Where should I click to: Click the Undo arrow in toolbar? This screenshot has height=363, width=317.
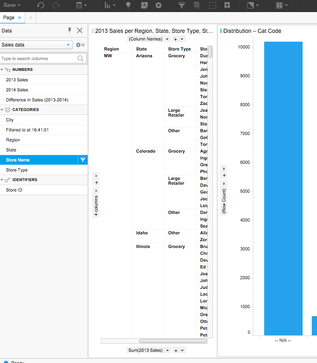(x=40, y=5)
